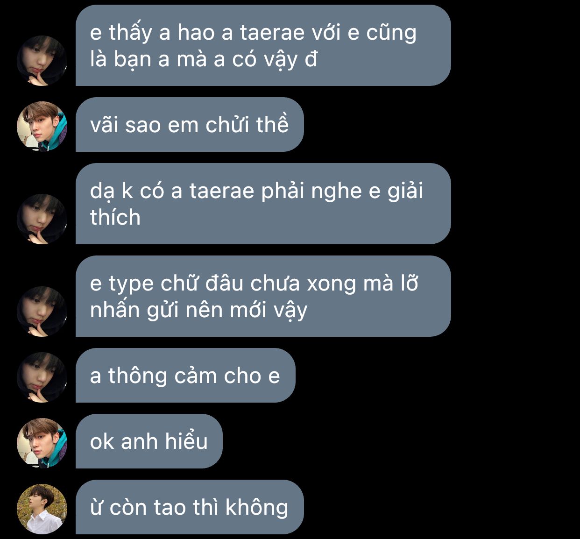Tap avatar next to "vãi sao em chửi thề"
This screenshot has width=580, height=539.
[42, 126]
